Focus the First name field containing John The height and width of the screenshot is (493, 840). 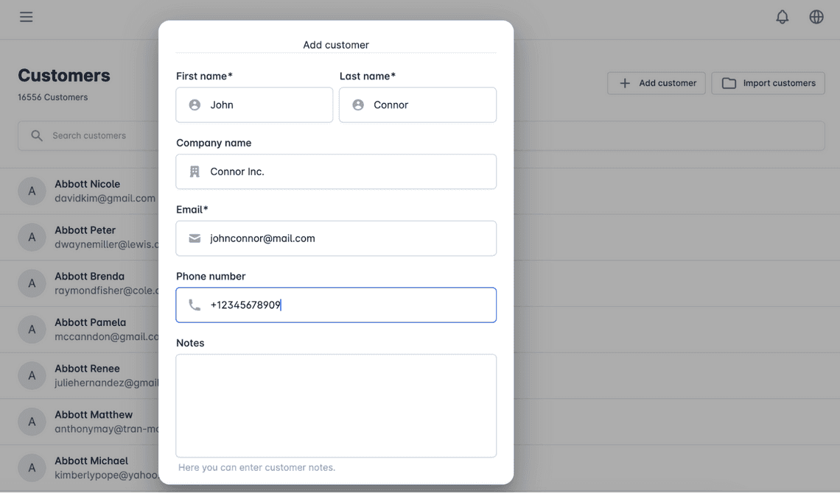click(x=254, y=104)
